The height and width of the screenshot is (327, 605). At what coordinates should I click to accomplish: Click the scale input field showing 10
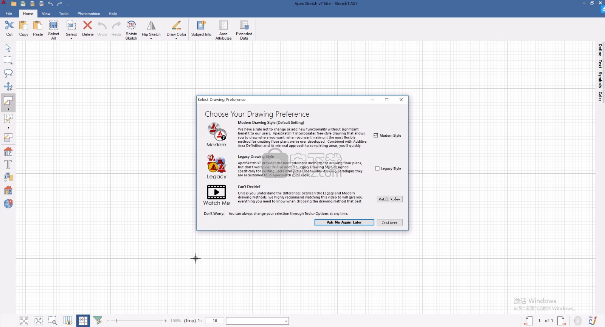(215, 321)
